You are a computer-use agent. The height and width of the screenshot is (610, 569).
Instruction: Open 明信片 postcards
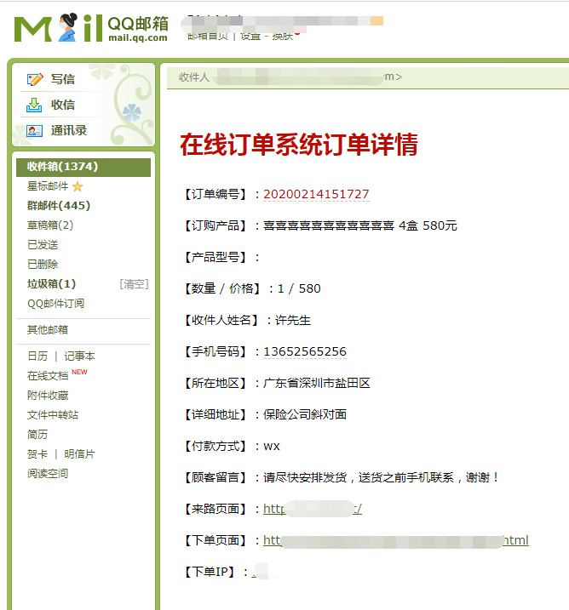(79, 454)
